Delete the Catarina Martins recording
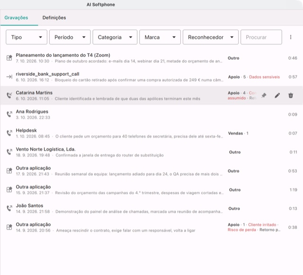 tap(291, 95)
